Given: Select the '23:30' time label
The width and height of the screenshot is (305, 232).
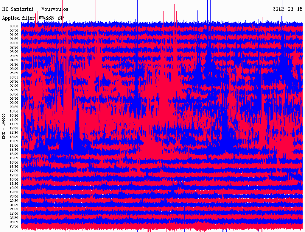Looking at the screenshot, I should click(14, 226).
